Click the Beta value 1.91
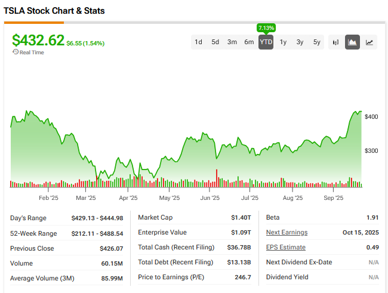The width and height of the screenshot is (388, 293). click(372, 218)
